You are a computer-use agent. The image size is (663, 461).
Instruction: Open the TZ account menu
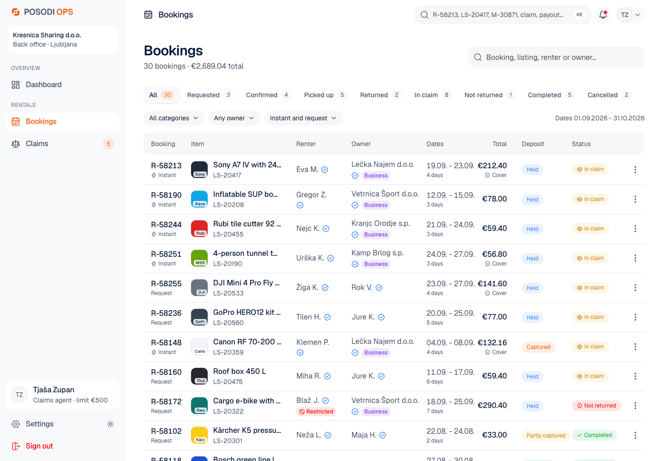630,15
